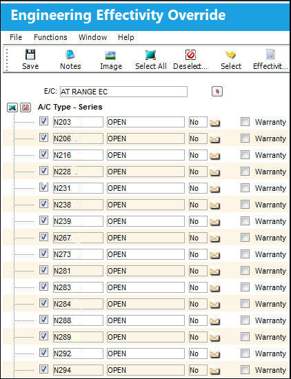Click the E/C: label
This screenshot has height=379, width=291.
click(x=50, y=92)
